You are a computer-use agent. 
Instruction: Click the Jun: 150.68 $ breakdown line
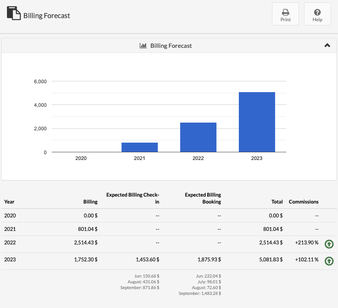[x=147, y=276]
